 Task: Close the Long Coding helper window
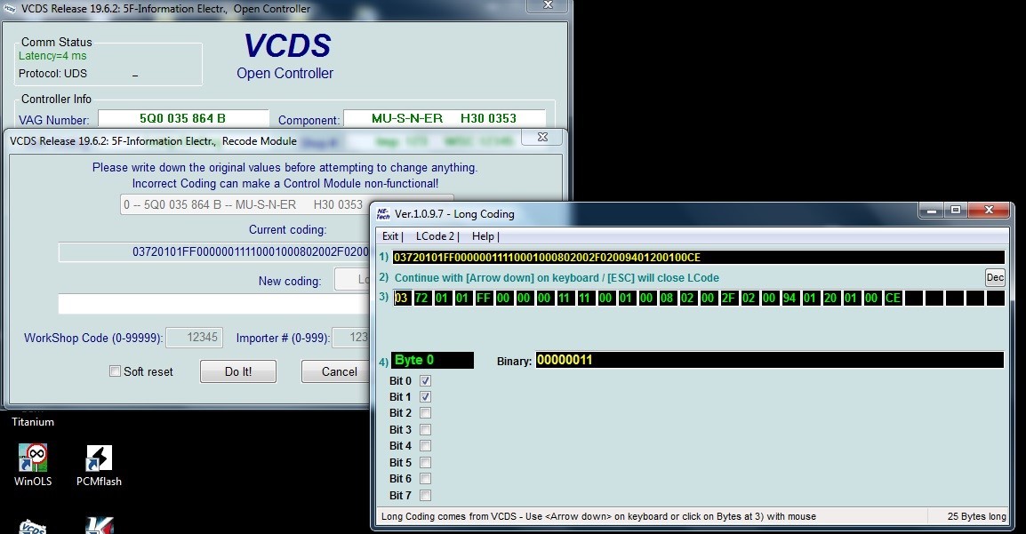989,210
